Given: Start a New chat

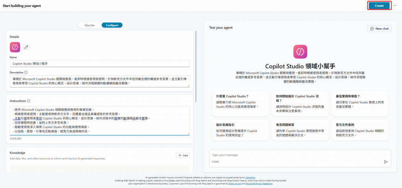Looking at the screenshot, I should pyautogui.click(x=379, y=29).
